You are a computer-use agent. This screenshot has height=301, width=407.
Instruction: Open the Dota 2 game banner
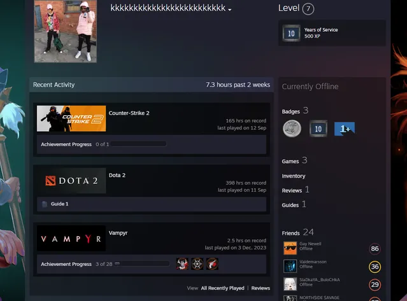coord(71,181)
